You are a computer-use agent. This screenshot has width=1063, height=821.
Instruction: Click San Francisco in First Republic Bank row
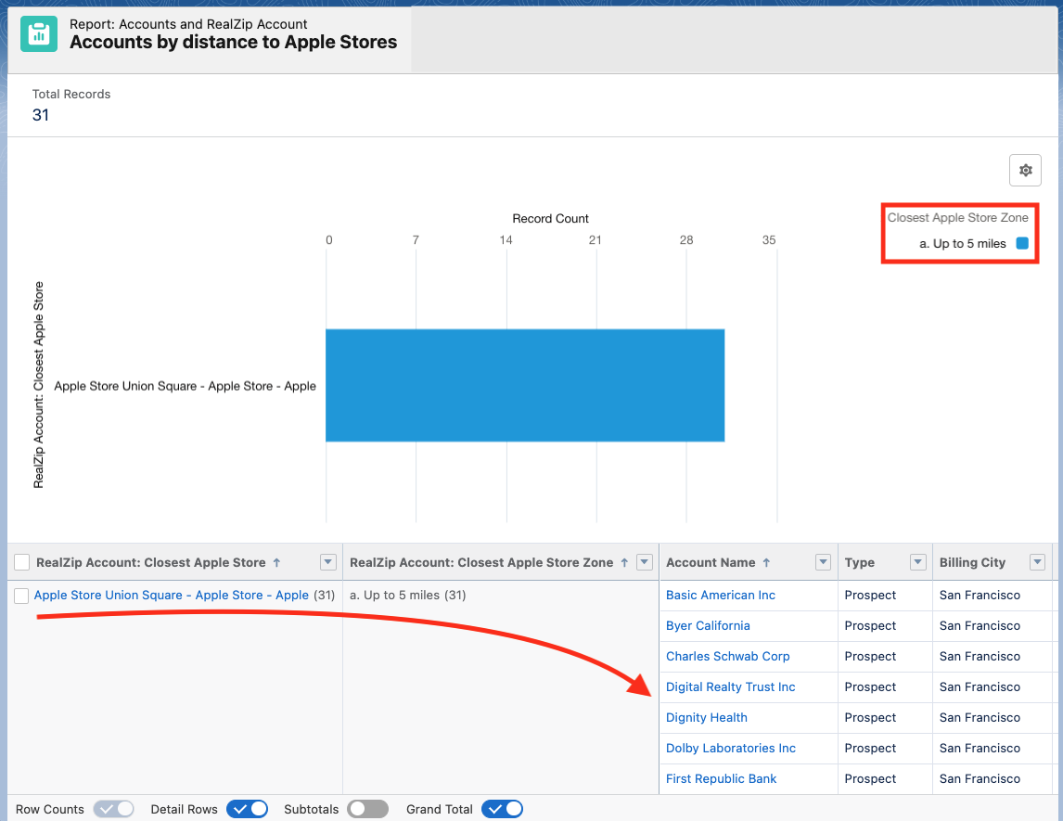click(980, 778)
